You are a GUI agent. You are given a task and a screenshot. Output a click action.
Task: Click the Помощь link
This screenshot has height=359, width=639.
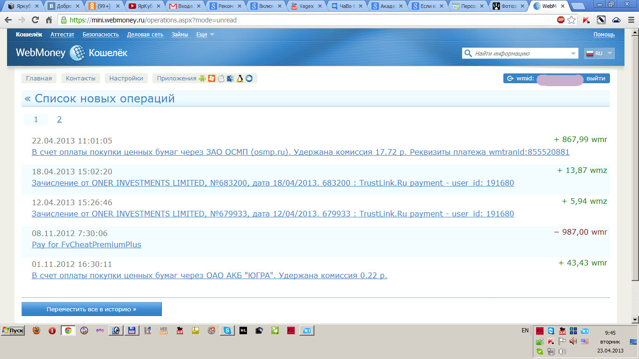tap(604, 35)
